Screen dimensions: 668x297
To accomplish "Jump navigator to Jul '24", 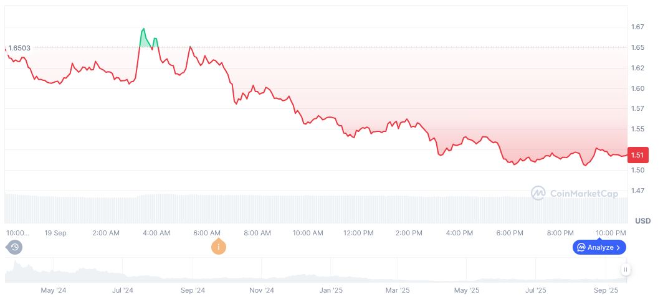I will [123, 290].
